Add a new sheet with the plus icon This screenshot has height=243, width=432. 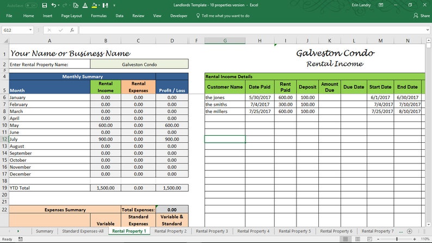(x=409, y=231)
